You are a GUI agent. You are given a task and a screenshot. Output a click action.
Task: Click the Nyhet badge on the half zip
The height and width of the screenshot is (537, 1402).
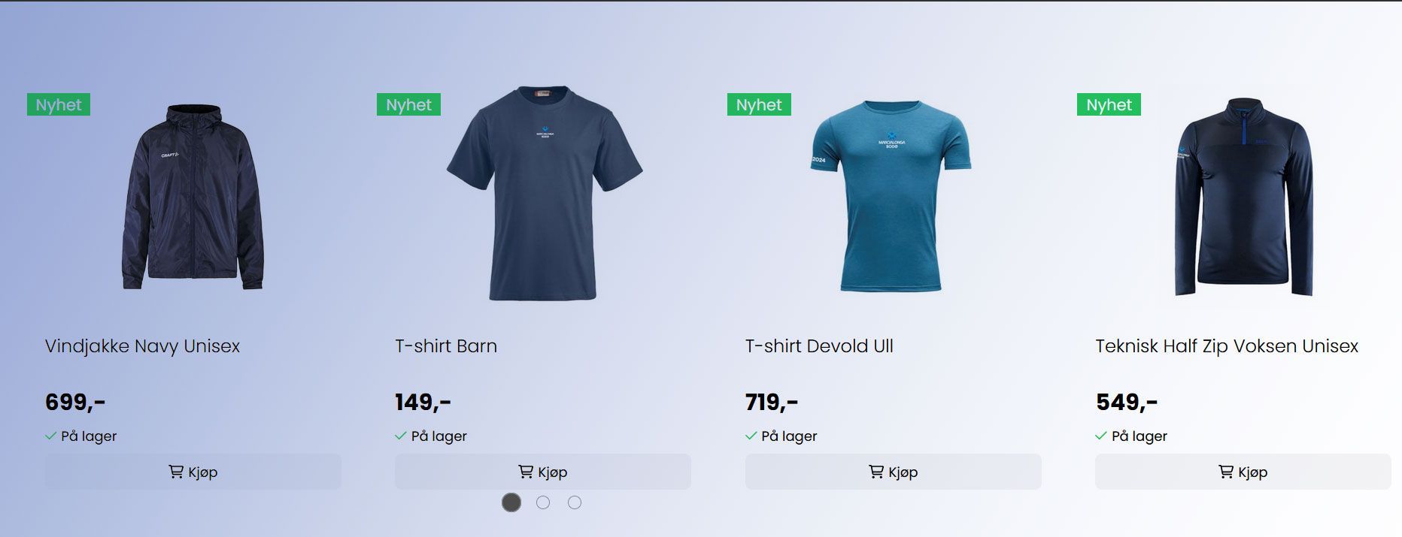coord(1109,104)
